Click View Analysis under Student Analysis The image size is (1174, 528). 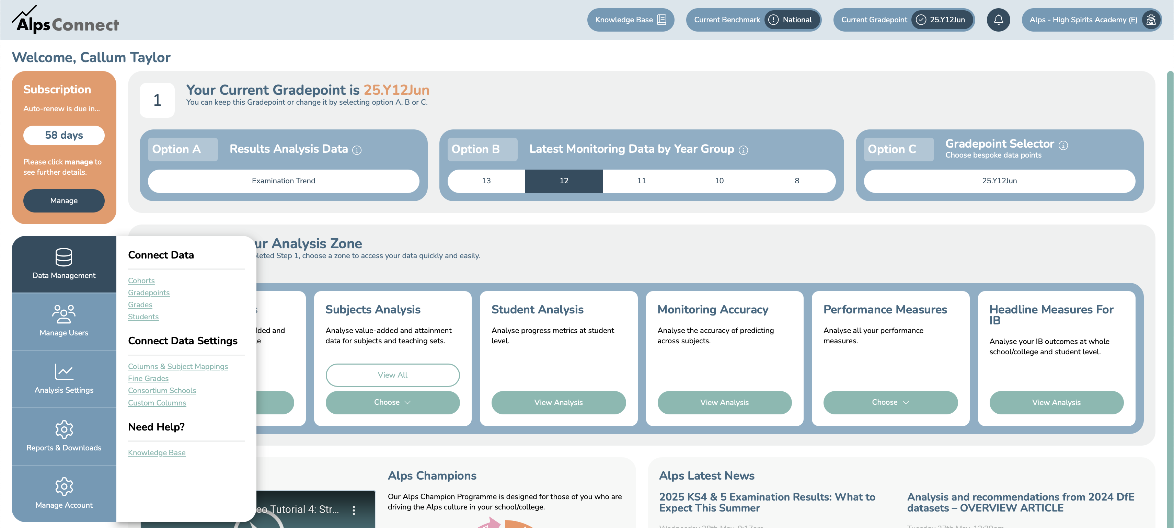(x=558, y=402)
